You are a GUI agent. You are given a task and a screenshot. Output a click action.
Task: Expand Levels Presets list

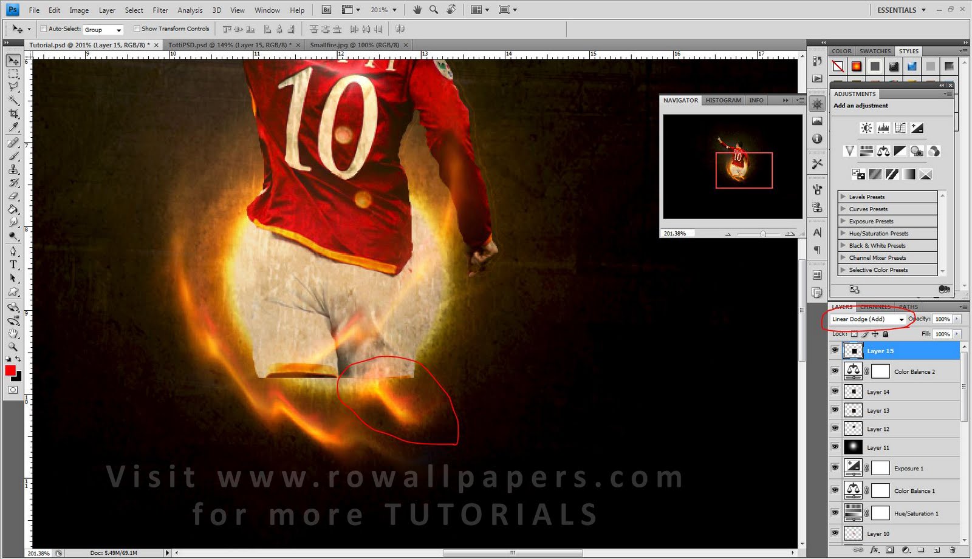843,197
